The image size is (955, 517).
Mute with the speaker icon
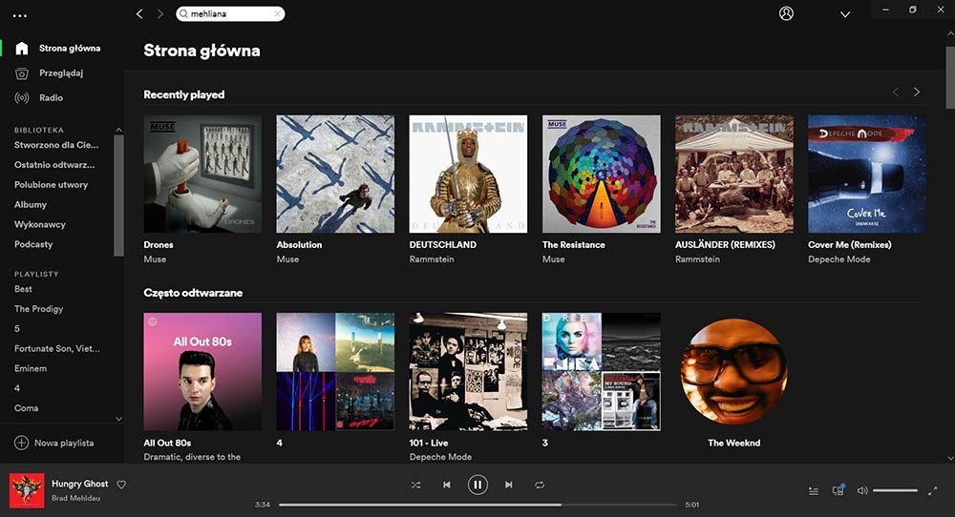click(861, 490)
